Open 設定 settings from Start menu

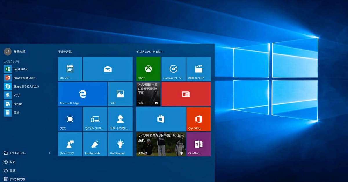pyautogui.click(x=12, y=162)
